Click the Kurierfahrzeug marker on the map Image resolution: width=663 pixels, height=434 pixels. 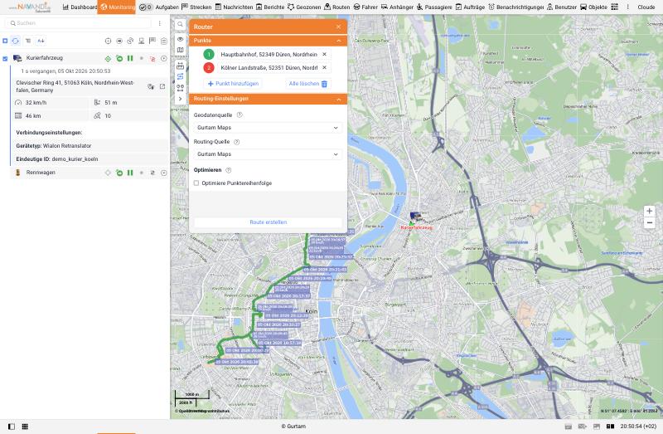coord(416,216)
